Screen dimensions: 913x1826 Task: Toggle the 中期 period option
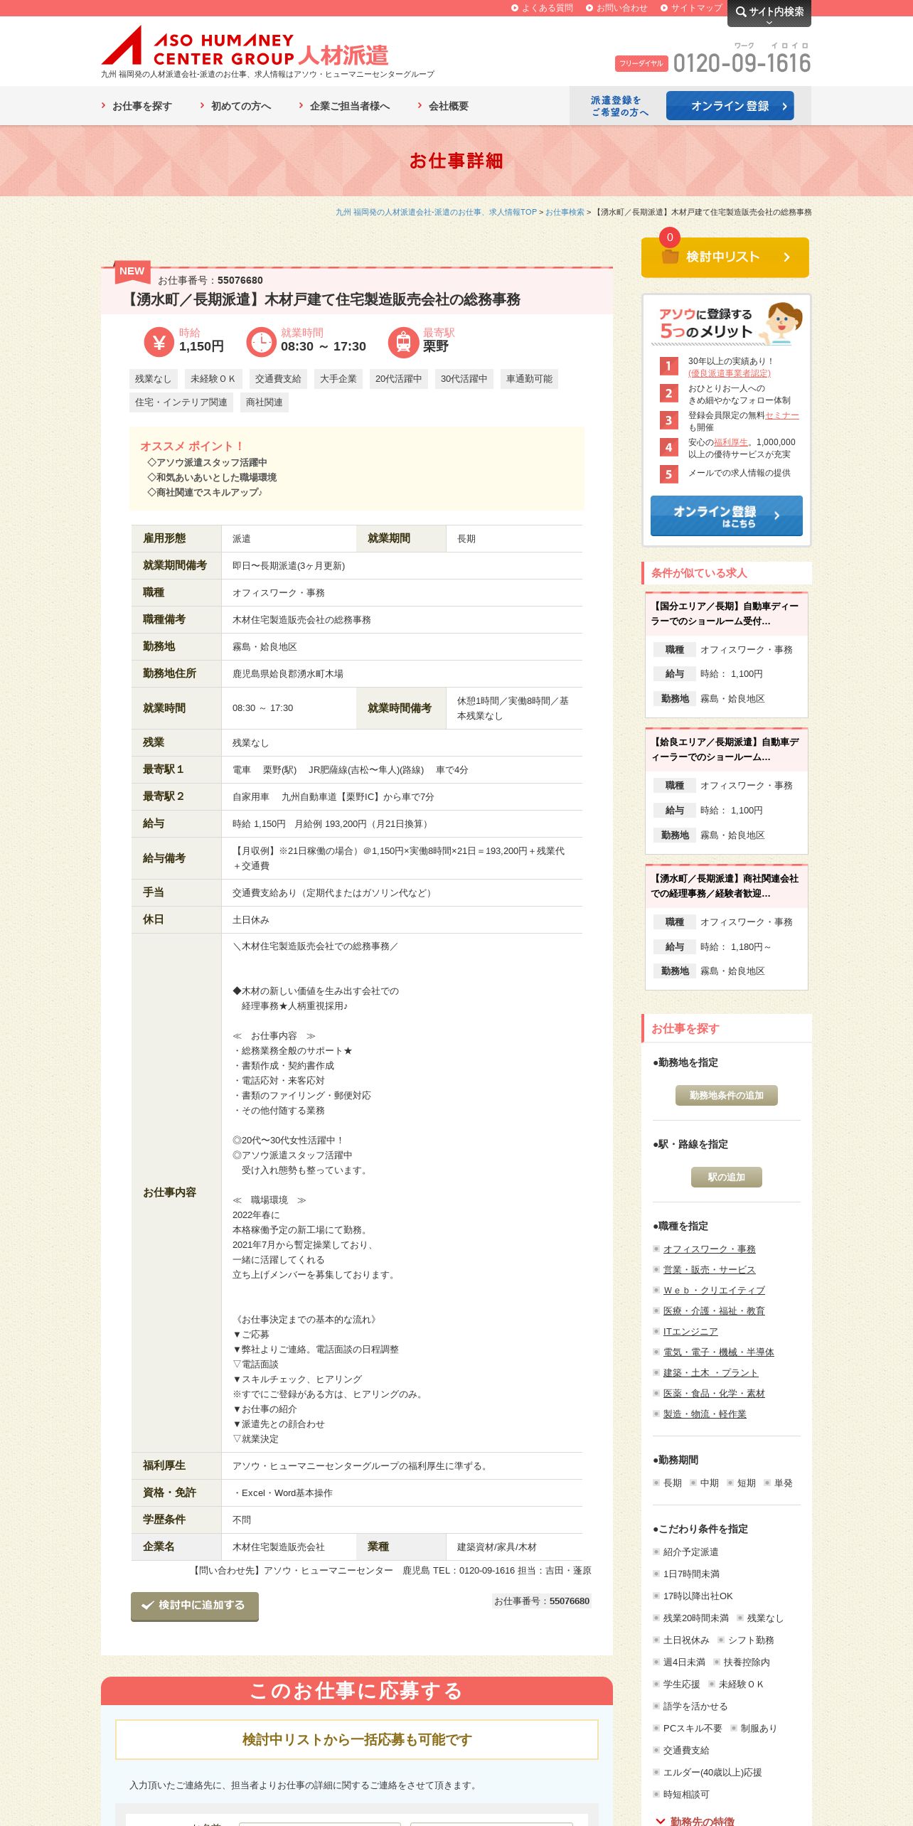click(x=705, y=1483)
